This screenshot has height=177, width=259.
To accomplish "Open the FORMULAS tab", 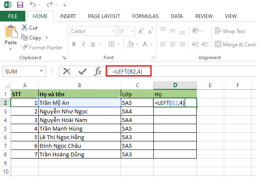I will 145,16.
